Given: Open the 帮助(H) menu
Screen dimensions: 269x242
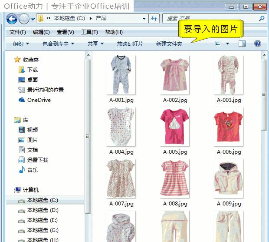Looking at the screenshot, I should pos(114,32).
